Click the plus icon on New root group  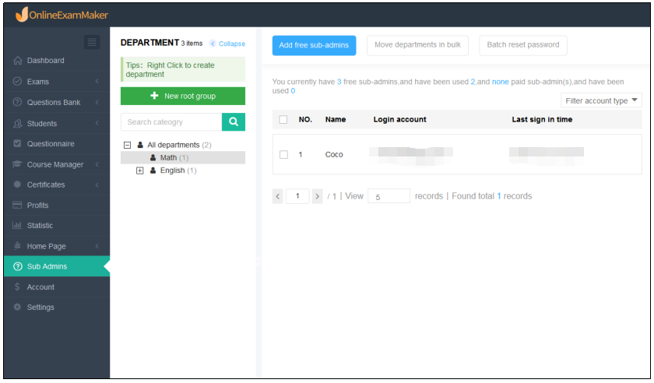[154, 96]
